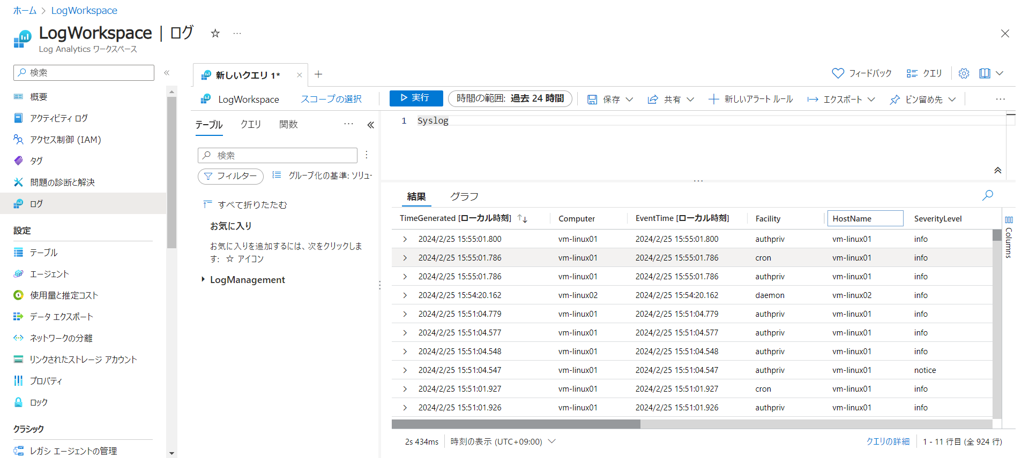Collapse the tables side panel with double chevron

click(x=370, y=125)
